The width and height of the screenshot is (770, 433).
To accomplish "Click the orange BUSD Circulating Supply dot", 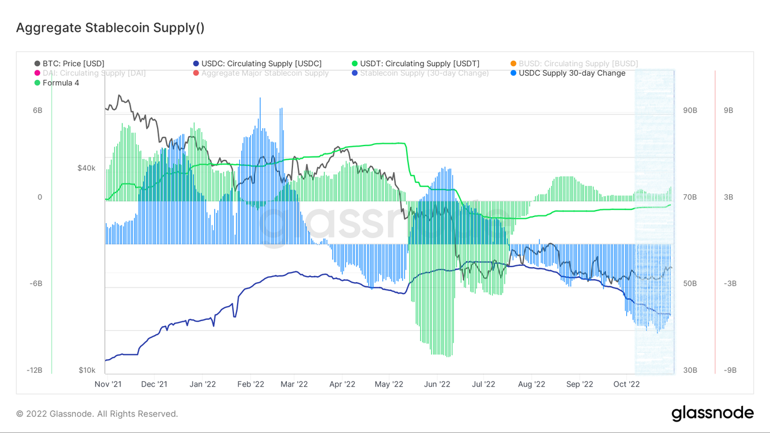I will tap(513, 64).
